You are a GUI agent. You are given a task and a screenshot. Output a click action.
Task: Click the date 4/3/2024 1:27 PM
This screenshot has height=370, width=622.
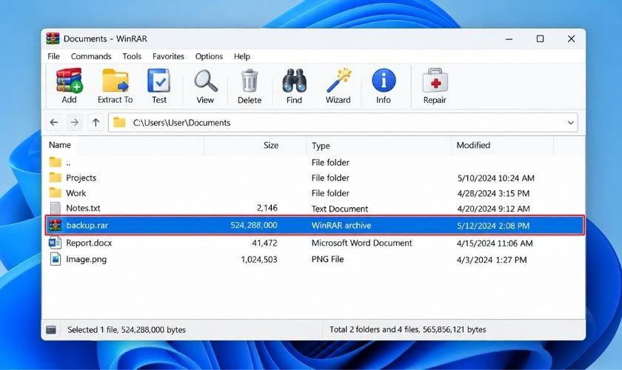(492, 260)
